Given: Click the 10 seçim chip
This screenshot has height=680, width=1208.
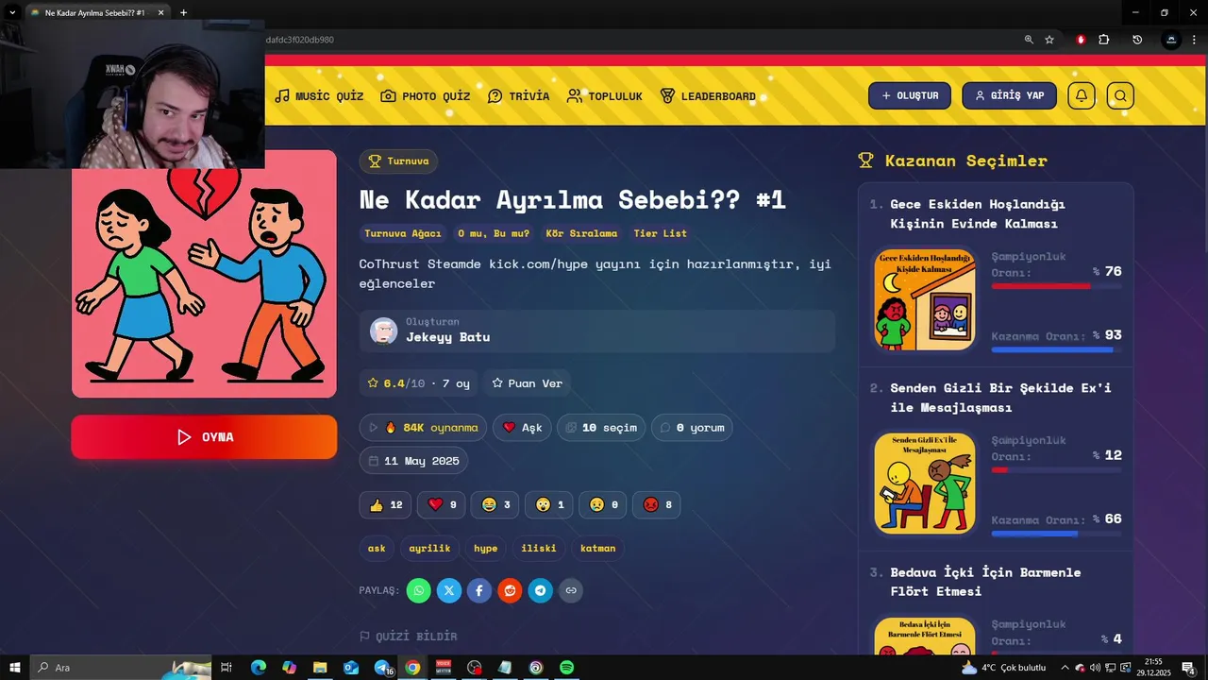Looking at the screenshot, I should tap(601, 428).
